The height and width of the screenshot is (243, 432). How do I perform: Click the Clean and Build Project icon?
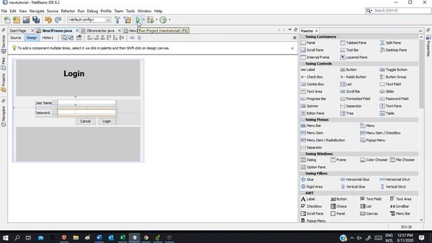(128, 20)
